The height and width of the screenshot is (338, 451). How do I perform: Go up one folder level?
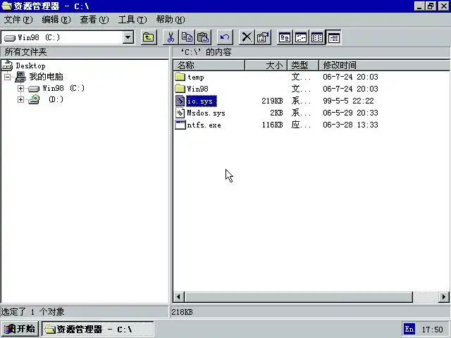(x=149, y=37)
